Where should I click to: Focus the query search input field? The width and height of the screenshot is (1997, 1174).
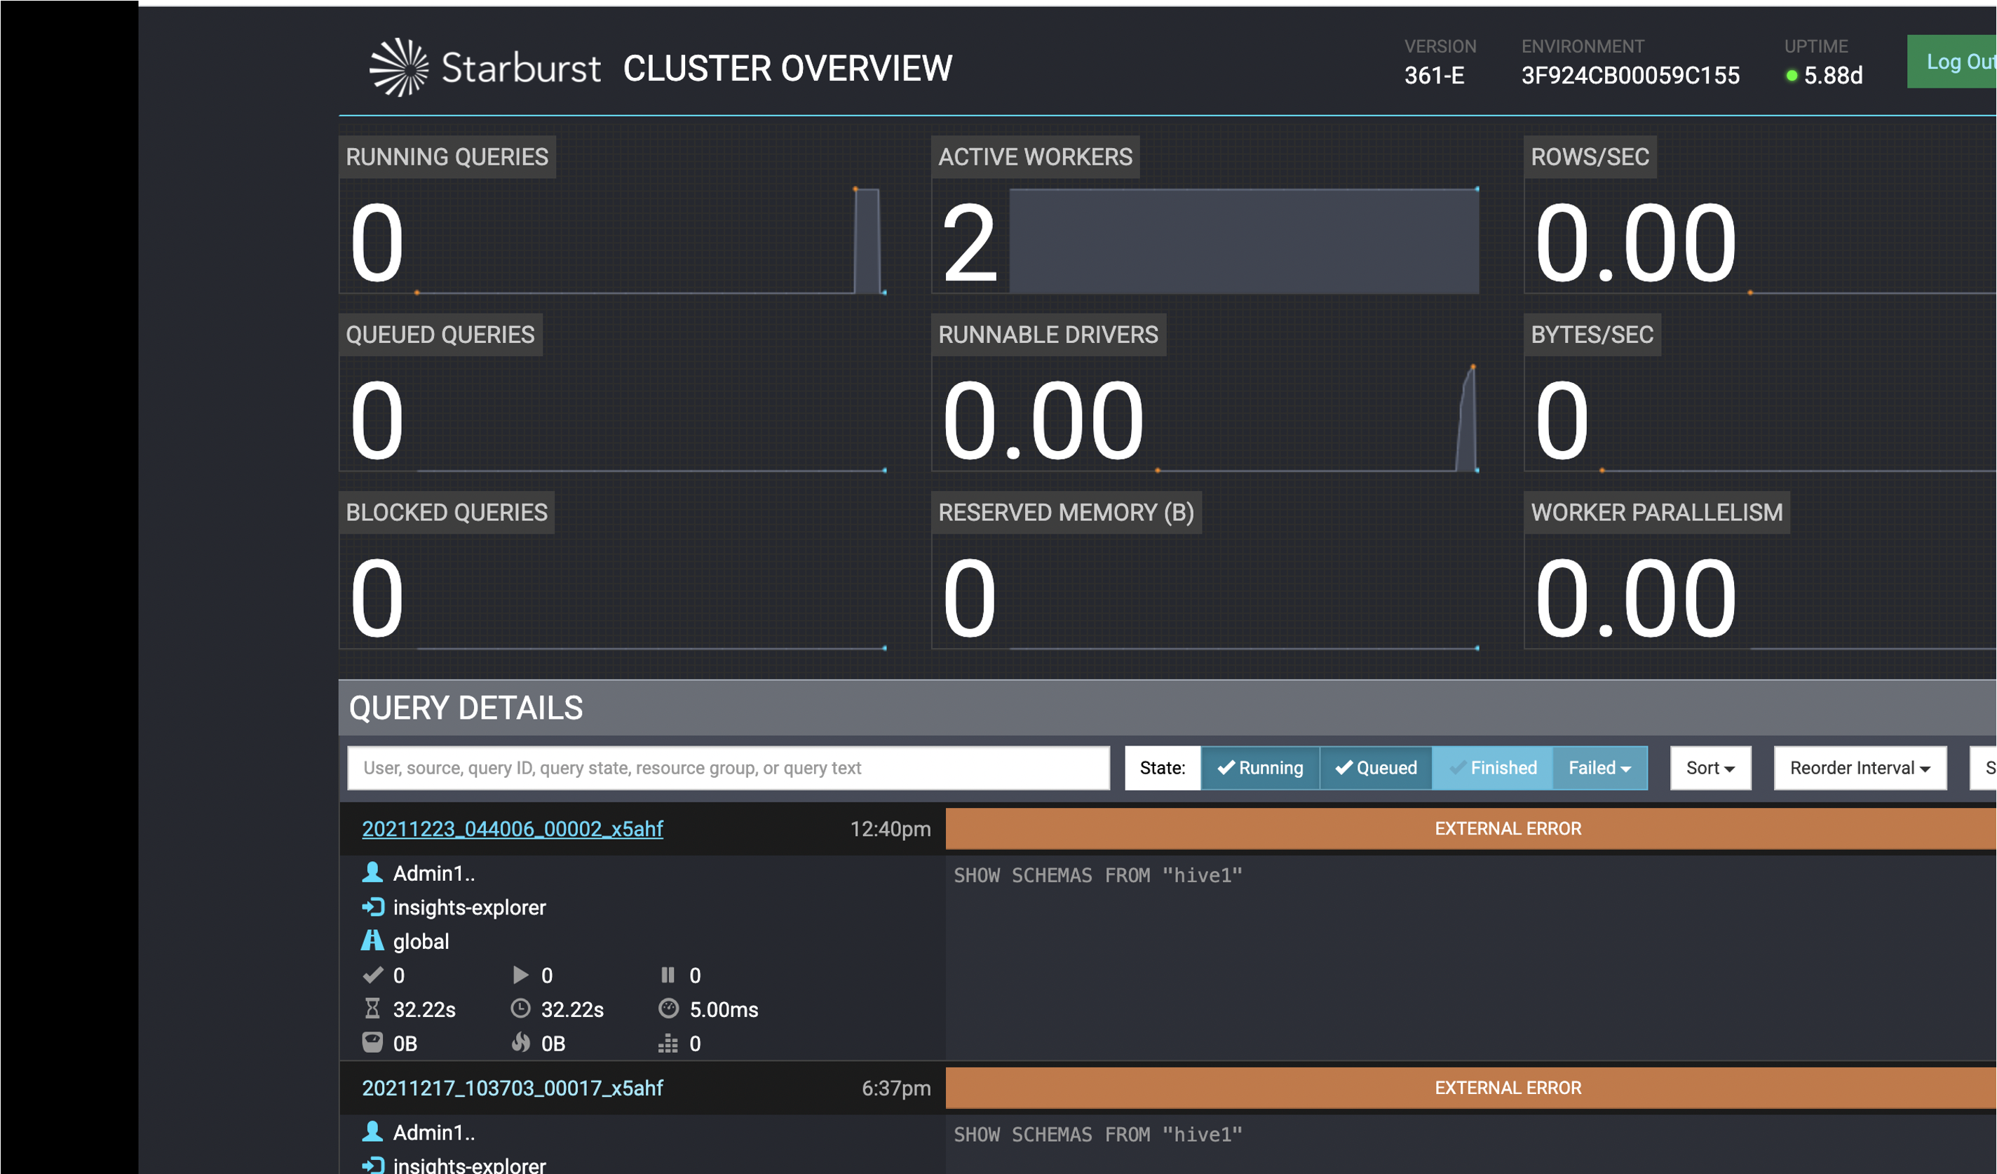click(729, 767)
